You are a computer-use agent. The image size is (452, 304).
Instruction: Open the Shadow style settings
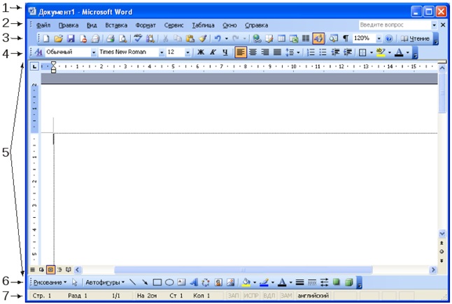coord(337,282)
